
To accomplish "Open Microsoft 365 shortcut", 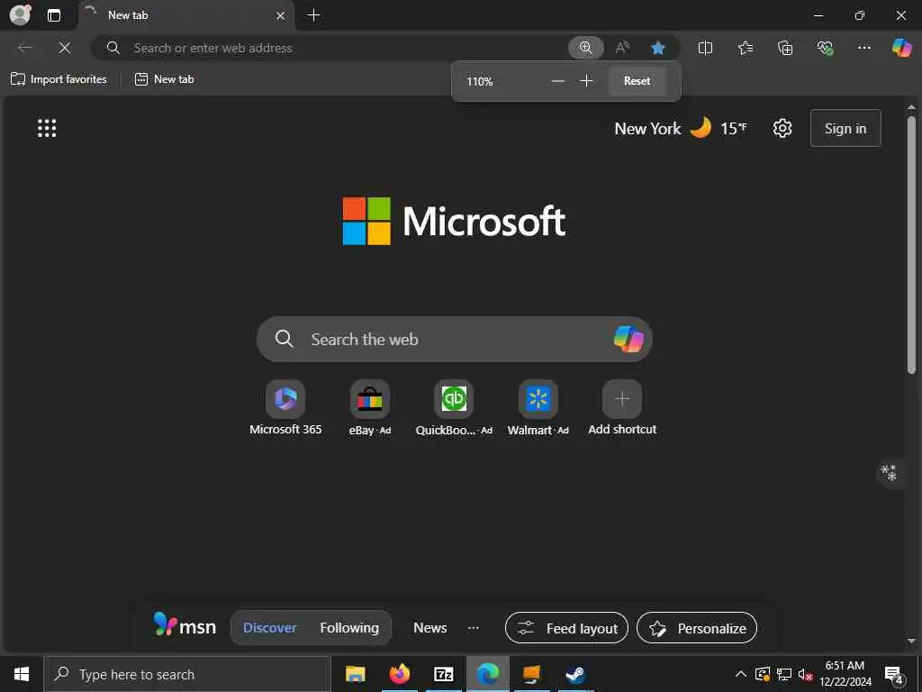I will pos(285,408).
